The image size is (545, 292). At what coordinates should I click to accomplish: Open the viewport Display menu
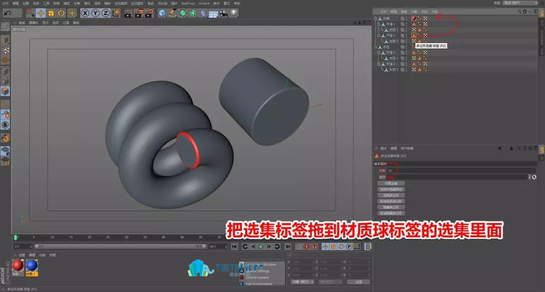(x=45, y=23)
